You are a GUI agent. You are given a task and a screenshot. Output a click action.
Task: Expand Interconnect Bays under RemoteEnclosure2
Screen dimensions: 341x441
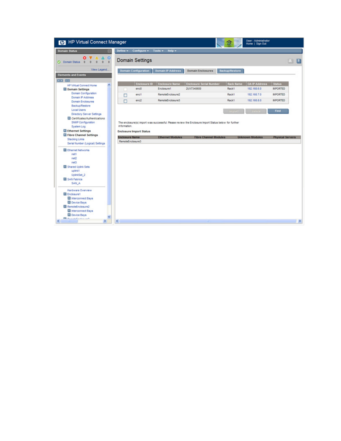(x=69, y=211)
